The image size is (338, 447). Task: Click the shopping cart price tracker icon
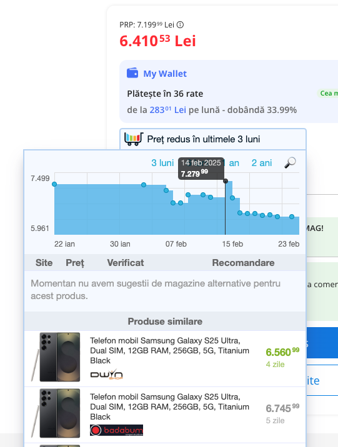tap(134, 139)
